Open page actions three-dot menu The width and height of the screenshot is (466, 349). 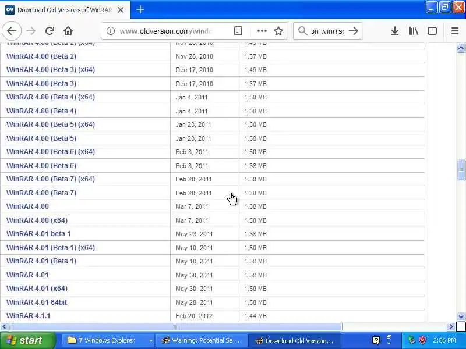coord(262,31)
